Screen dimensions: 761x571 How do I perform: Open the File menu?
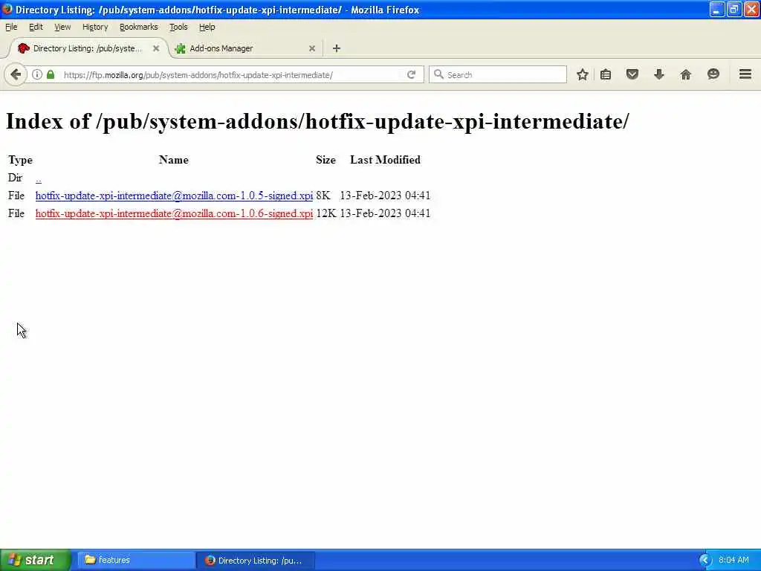click(x=11, y=27)
